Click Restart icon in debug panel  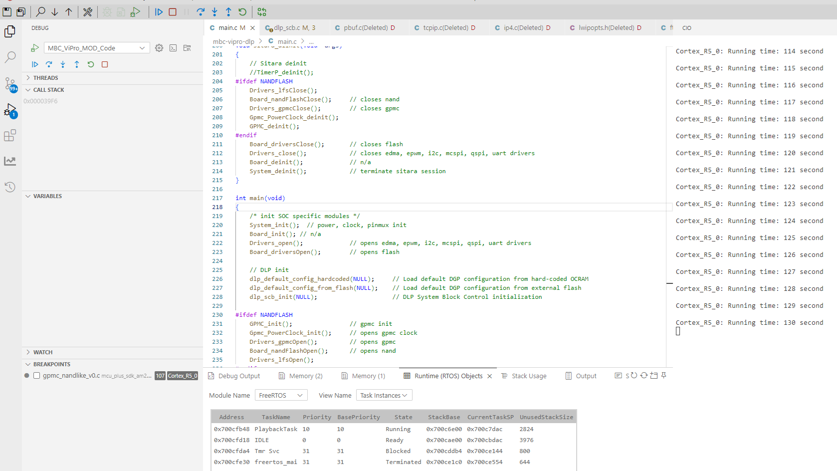91,64
